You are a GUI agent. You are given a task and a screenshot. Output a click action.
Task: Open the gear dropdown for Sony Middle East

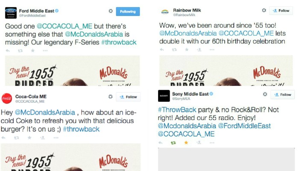pos(265,94)
